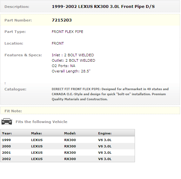Click the Make column header
This screenshot has width=181, height=179.
tap(37, 133)
